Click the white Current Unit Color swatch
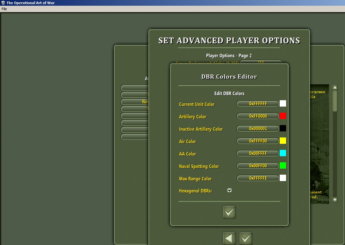 (283, 103)
